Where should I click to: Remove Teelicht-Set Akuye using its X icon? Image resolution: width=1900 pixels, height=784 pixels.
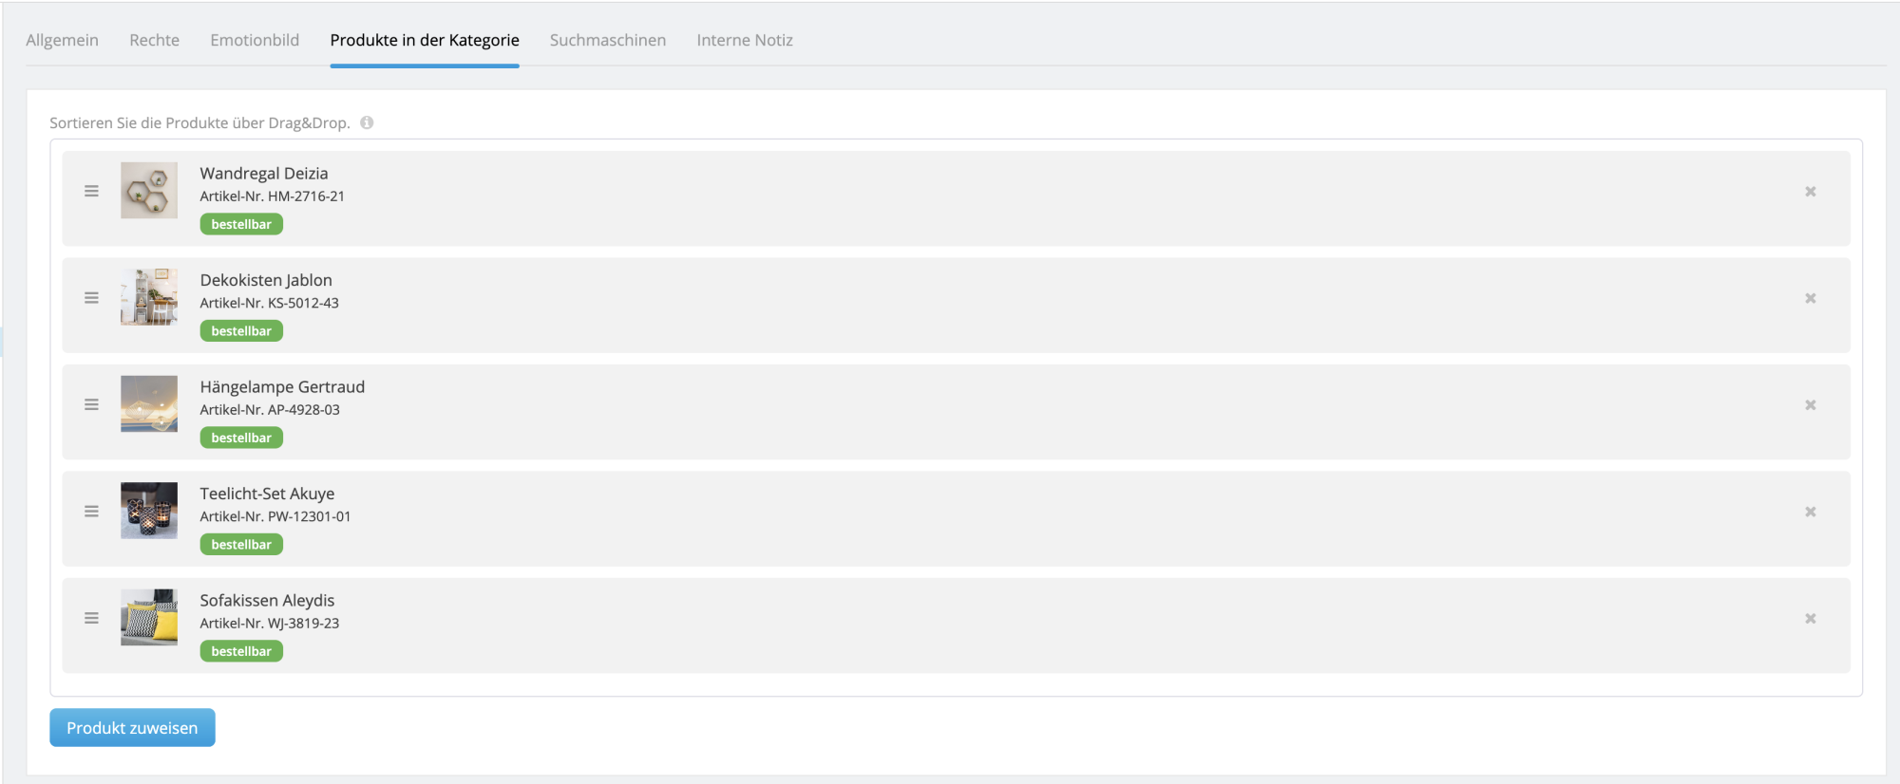click(x=1810, y=512)
